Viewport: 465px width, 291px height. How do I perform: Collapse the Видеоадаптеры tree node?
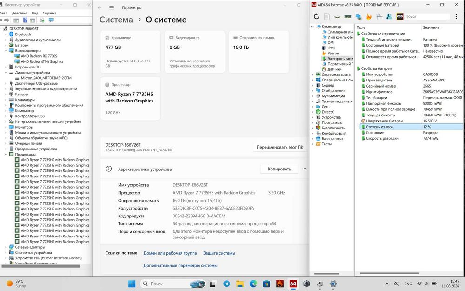(5, 51)
